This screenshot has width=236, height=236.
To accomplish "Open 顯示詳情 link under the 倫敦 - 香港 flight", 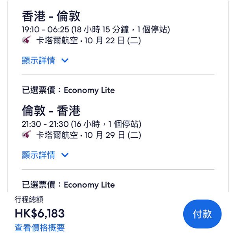I will point(39,155).
